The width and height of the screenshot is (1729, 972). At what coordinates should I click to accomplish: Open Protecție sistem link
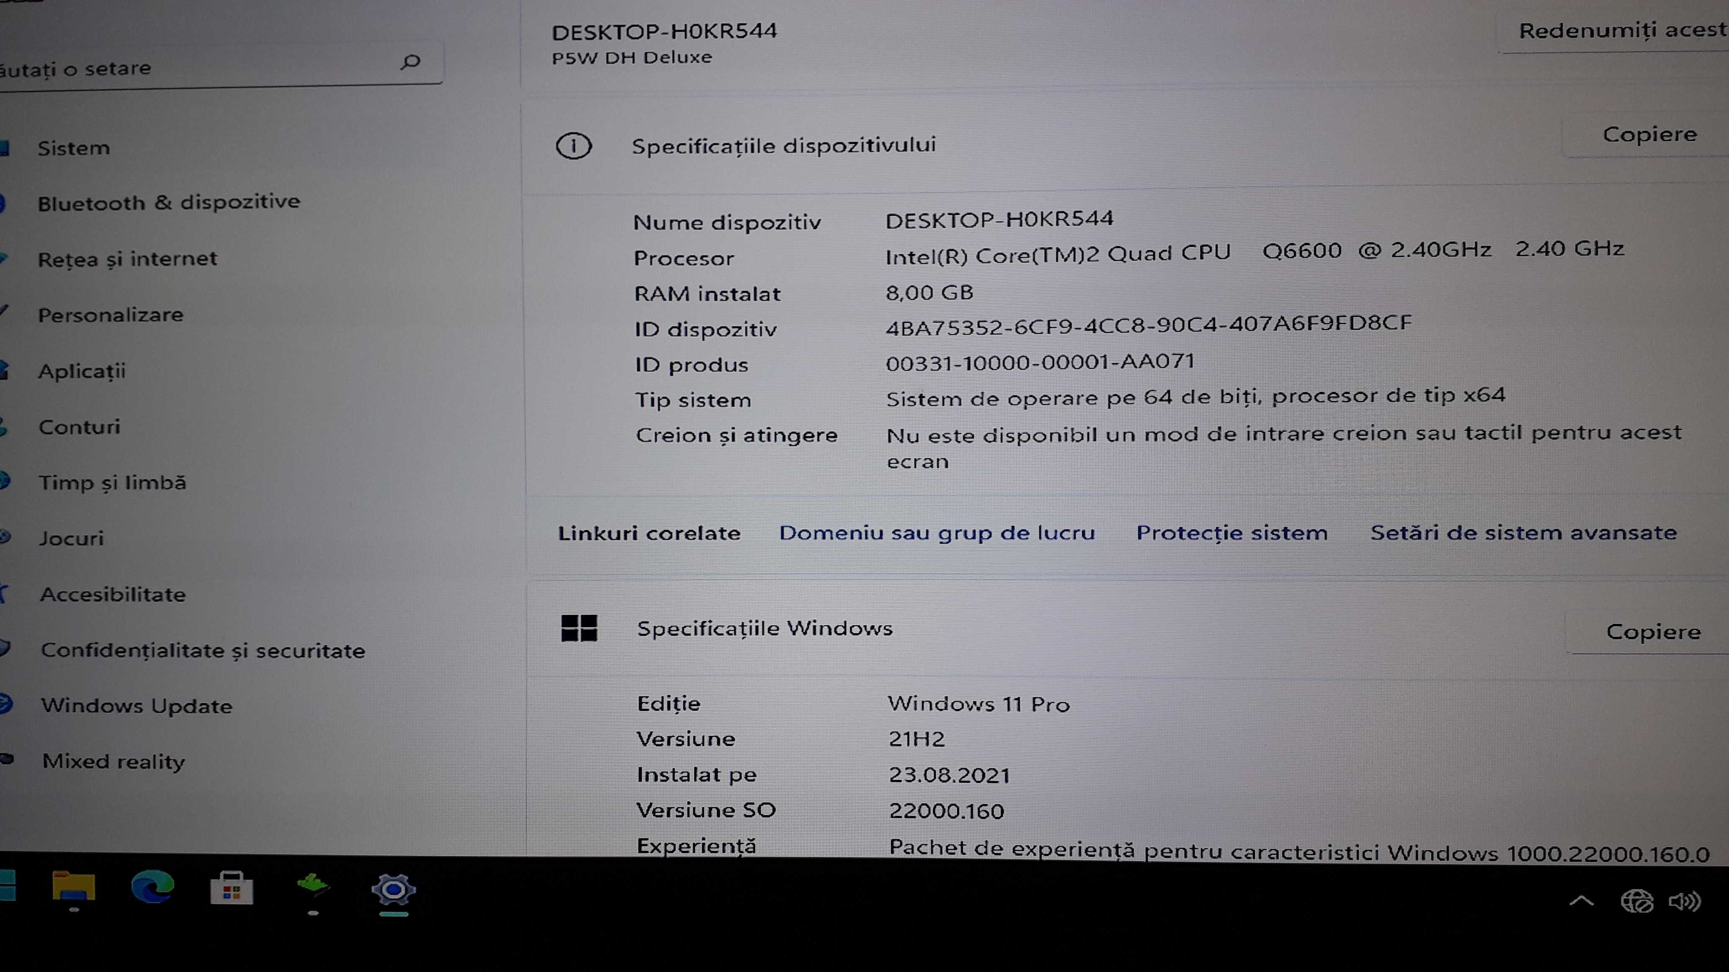pos(1232,532)
